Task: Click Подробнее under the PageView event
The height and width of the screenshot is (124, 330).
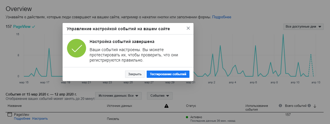Action: point(22,118)
